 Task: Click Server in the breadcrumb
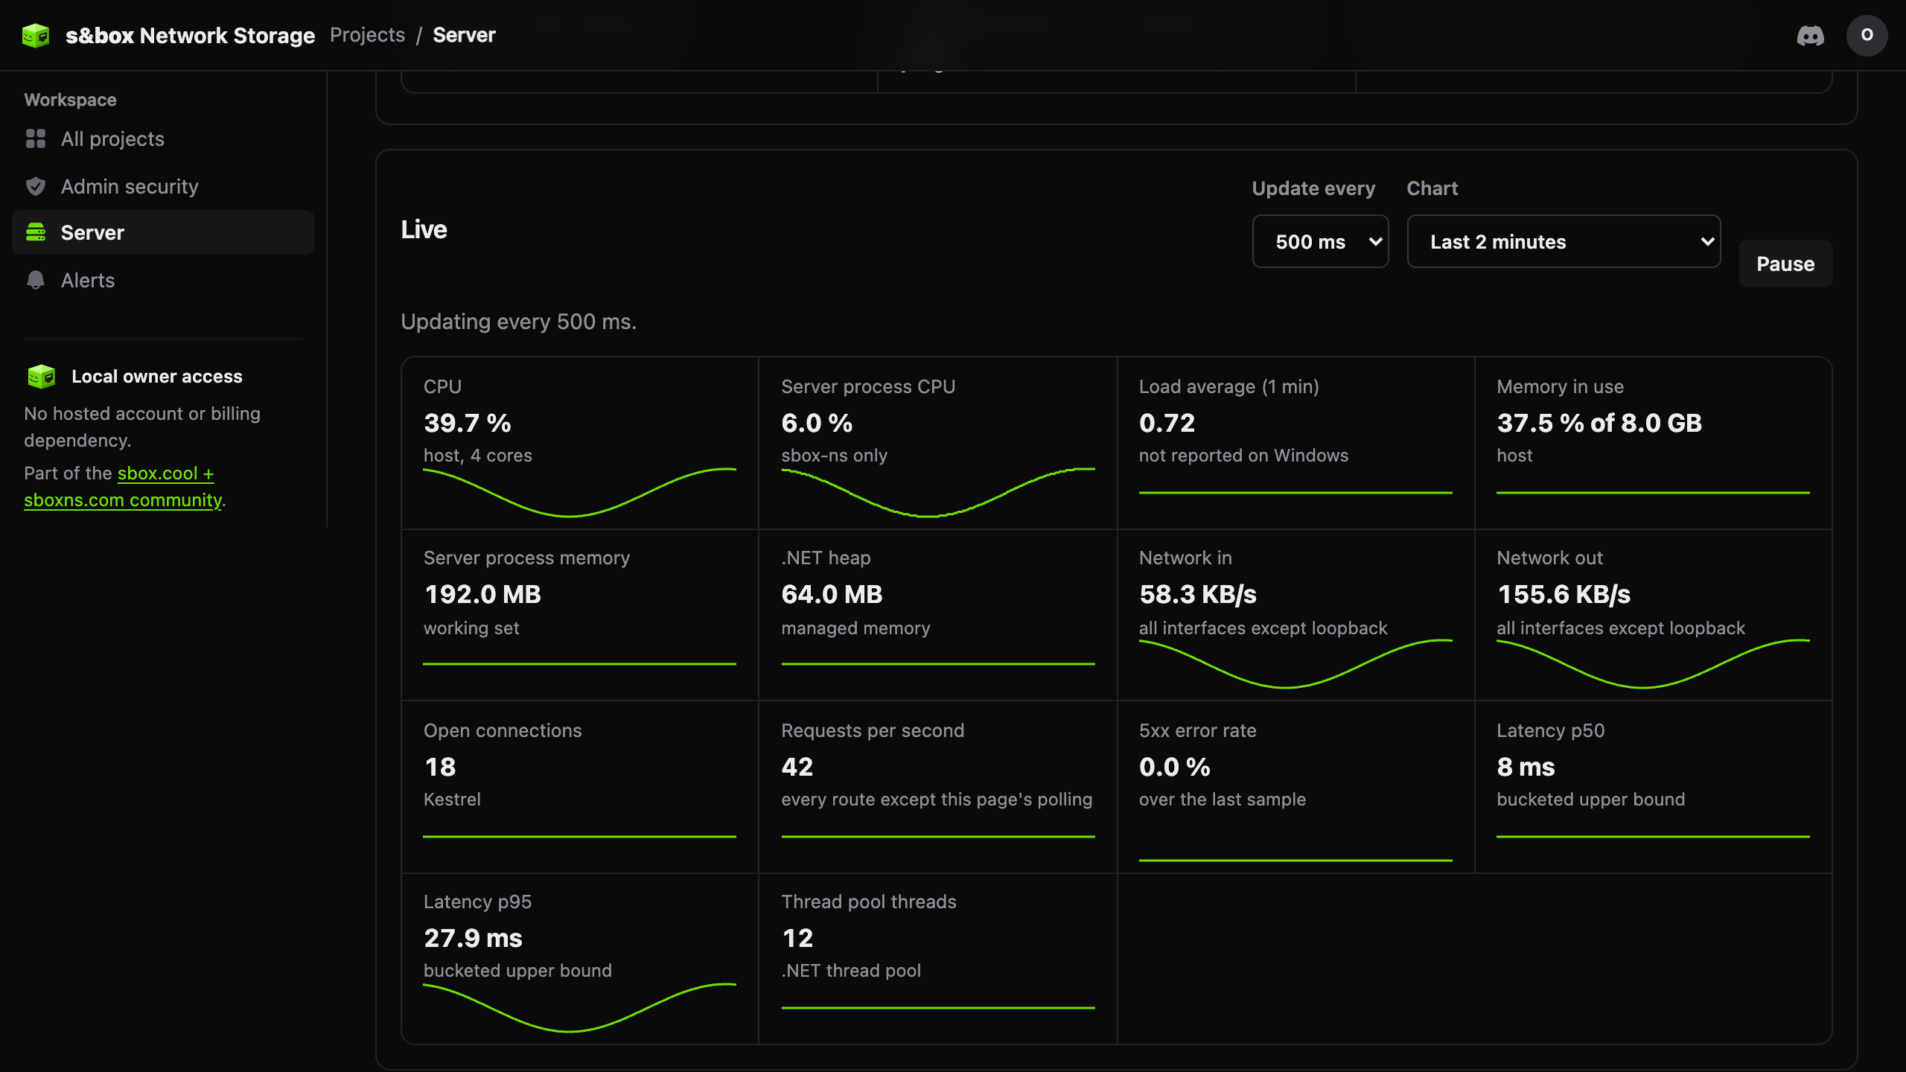click(x=464, y=35)
